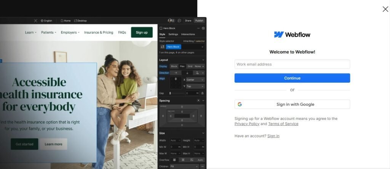The height and width of the screenshot is (169, 390).
Task: Open the X Center alignment dropdown
Action: pyautogui.click(x=195, y=80)
